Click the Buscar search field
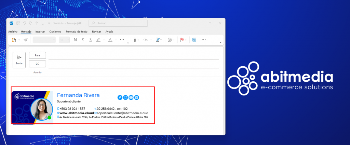Image resolution: width=350 pixels, height=145 pixels. coord(118,23)
